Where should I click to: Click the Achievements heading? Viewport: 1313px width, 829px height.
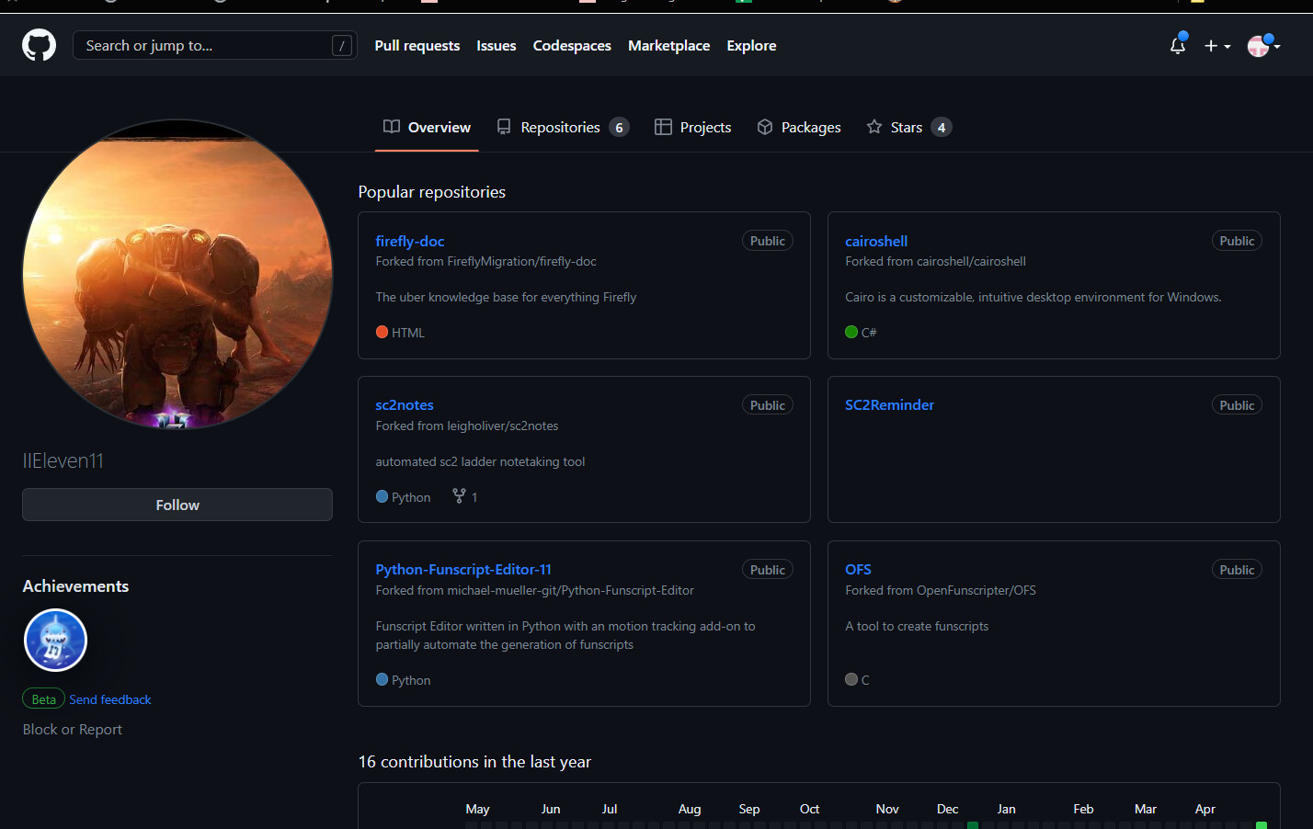(x=75, y=586)
